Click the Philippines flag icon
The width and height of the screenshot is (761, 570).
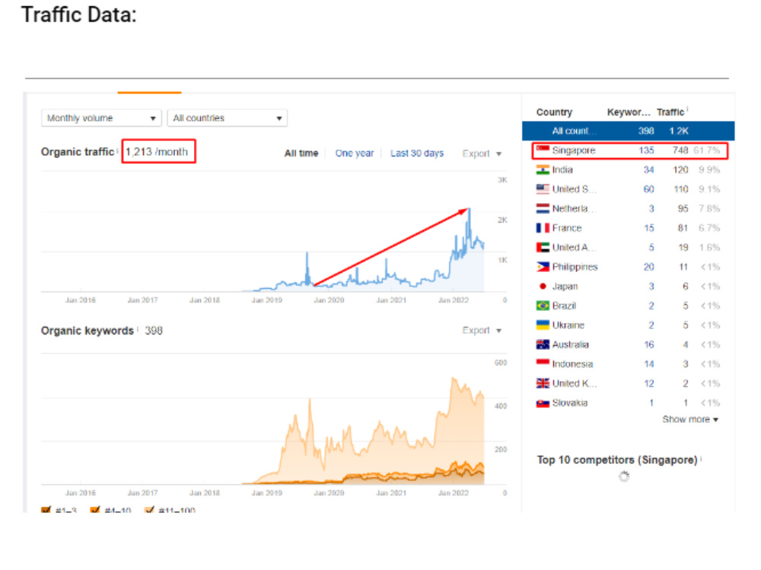point(543,267)
